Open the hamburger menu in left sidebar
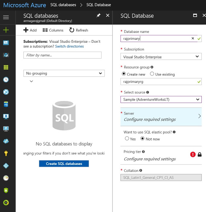206x212 pixels. (x=6, y=17)
